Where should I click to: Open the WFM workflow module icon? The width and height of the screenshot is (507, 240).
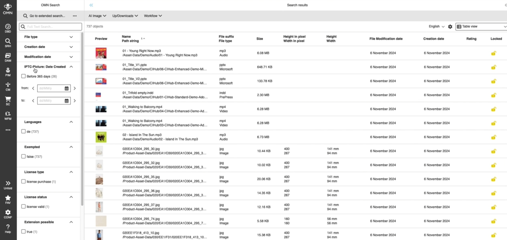point(8,115)
